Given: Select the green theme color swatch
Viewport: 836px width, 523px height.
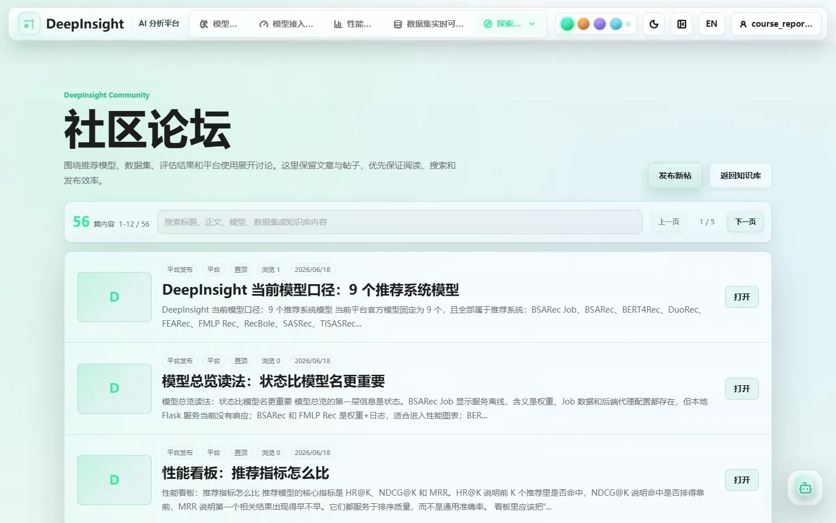Looking at the screenshot, I should (567, 24).
